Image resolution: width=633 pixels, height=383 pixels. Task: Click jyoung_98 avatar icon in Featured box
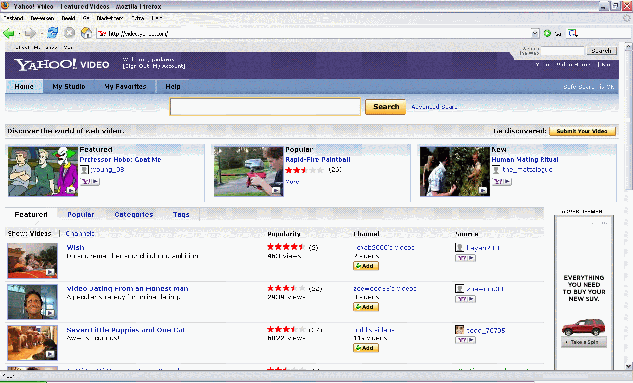pos(84,169)
